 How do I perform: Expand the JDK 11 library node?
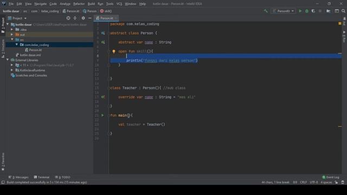[x=12, y=65]
